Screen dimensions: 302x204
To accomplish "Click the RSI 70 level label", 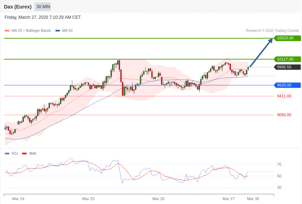I will coord(279,164).
